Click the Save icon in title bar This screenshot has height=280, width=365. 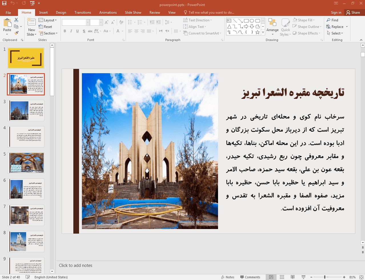point(4,3)
